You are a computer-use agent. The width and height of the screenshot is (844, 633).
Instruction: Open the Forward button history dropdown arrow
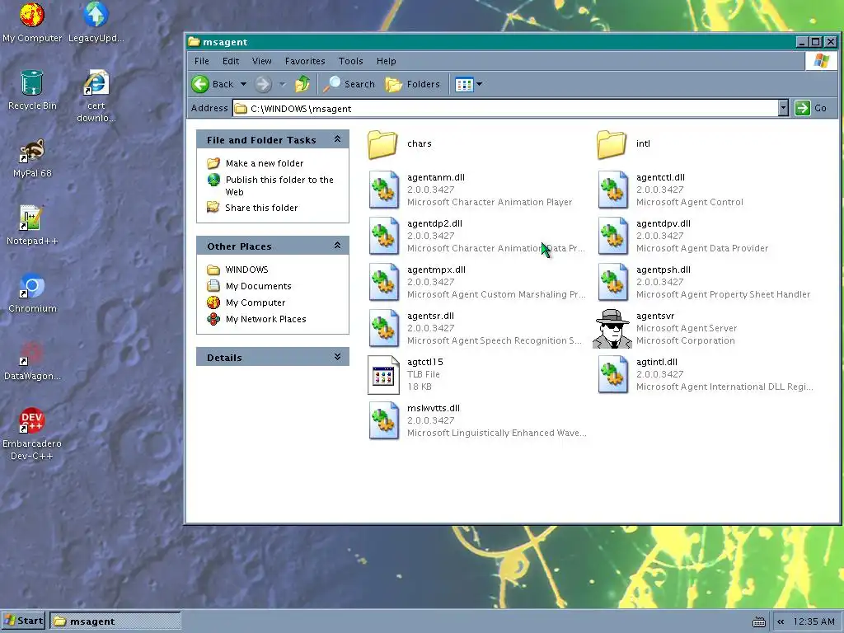pos(282,84)
